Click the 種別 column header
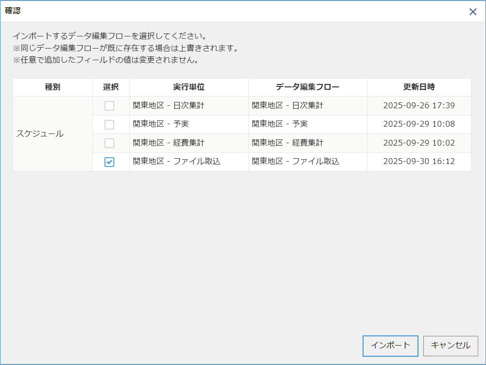The height and width of the screenshot is (365, 486). [x=52, y=87]
